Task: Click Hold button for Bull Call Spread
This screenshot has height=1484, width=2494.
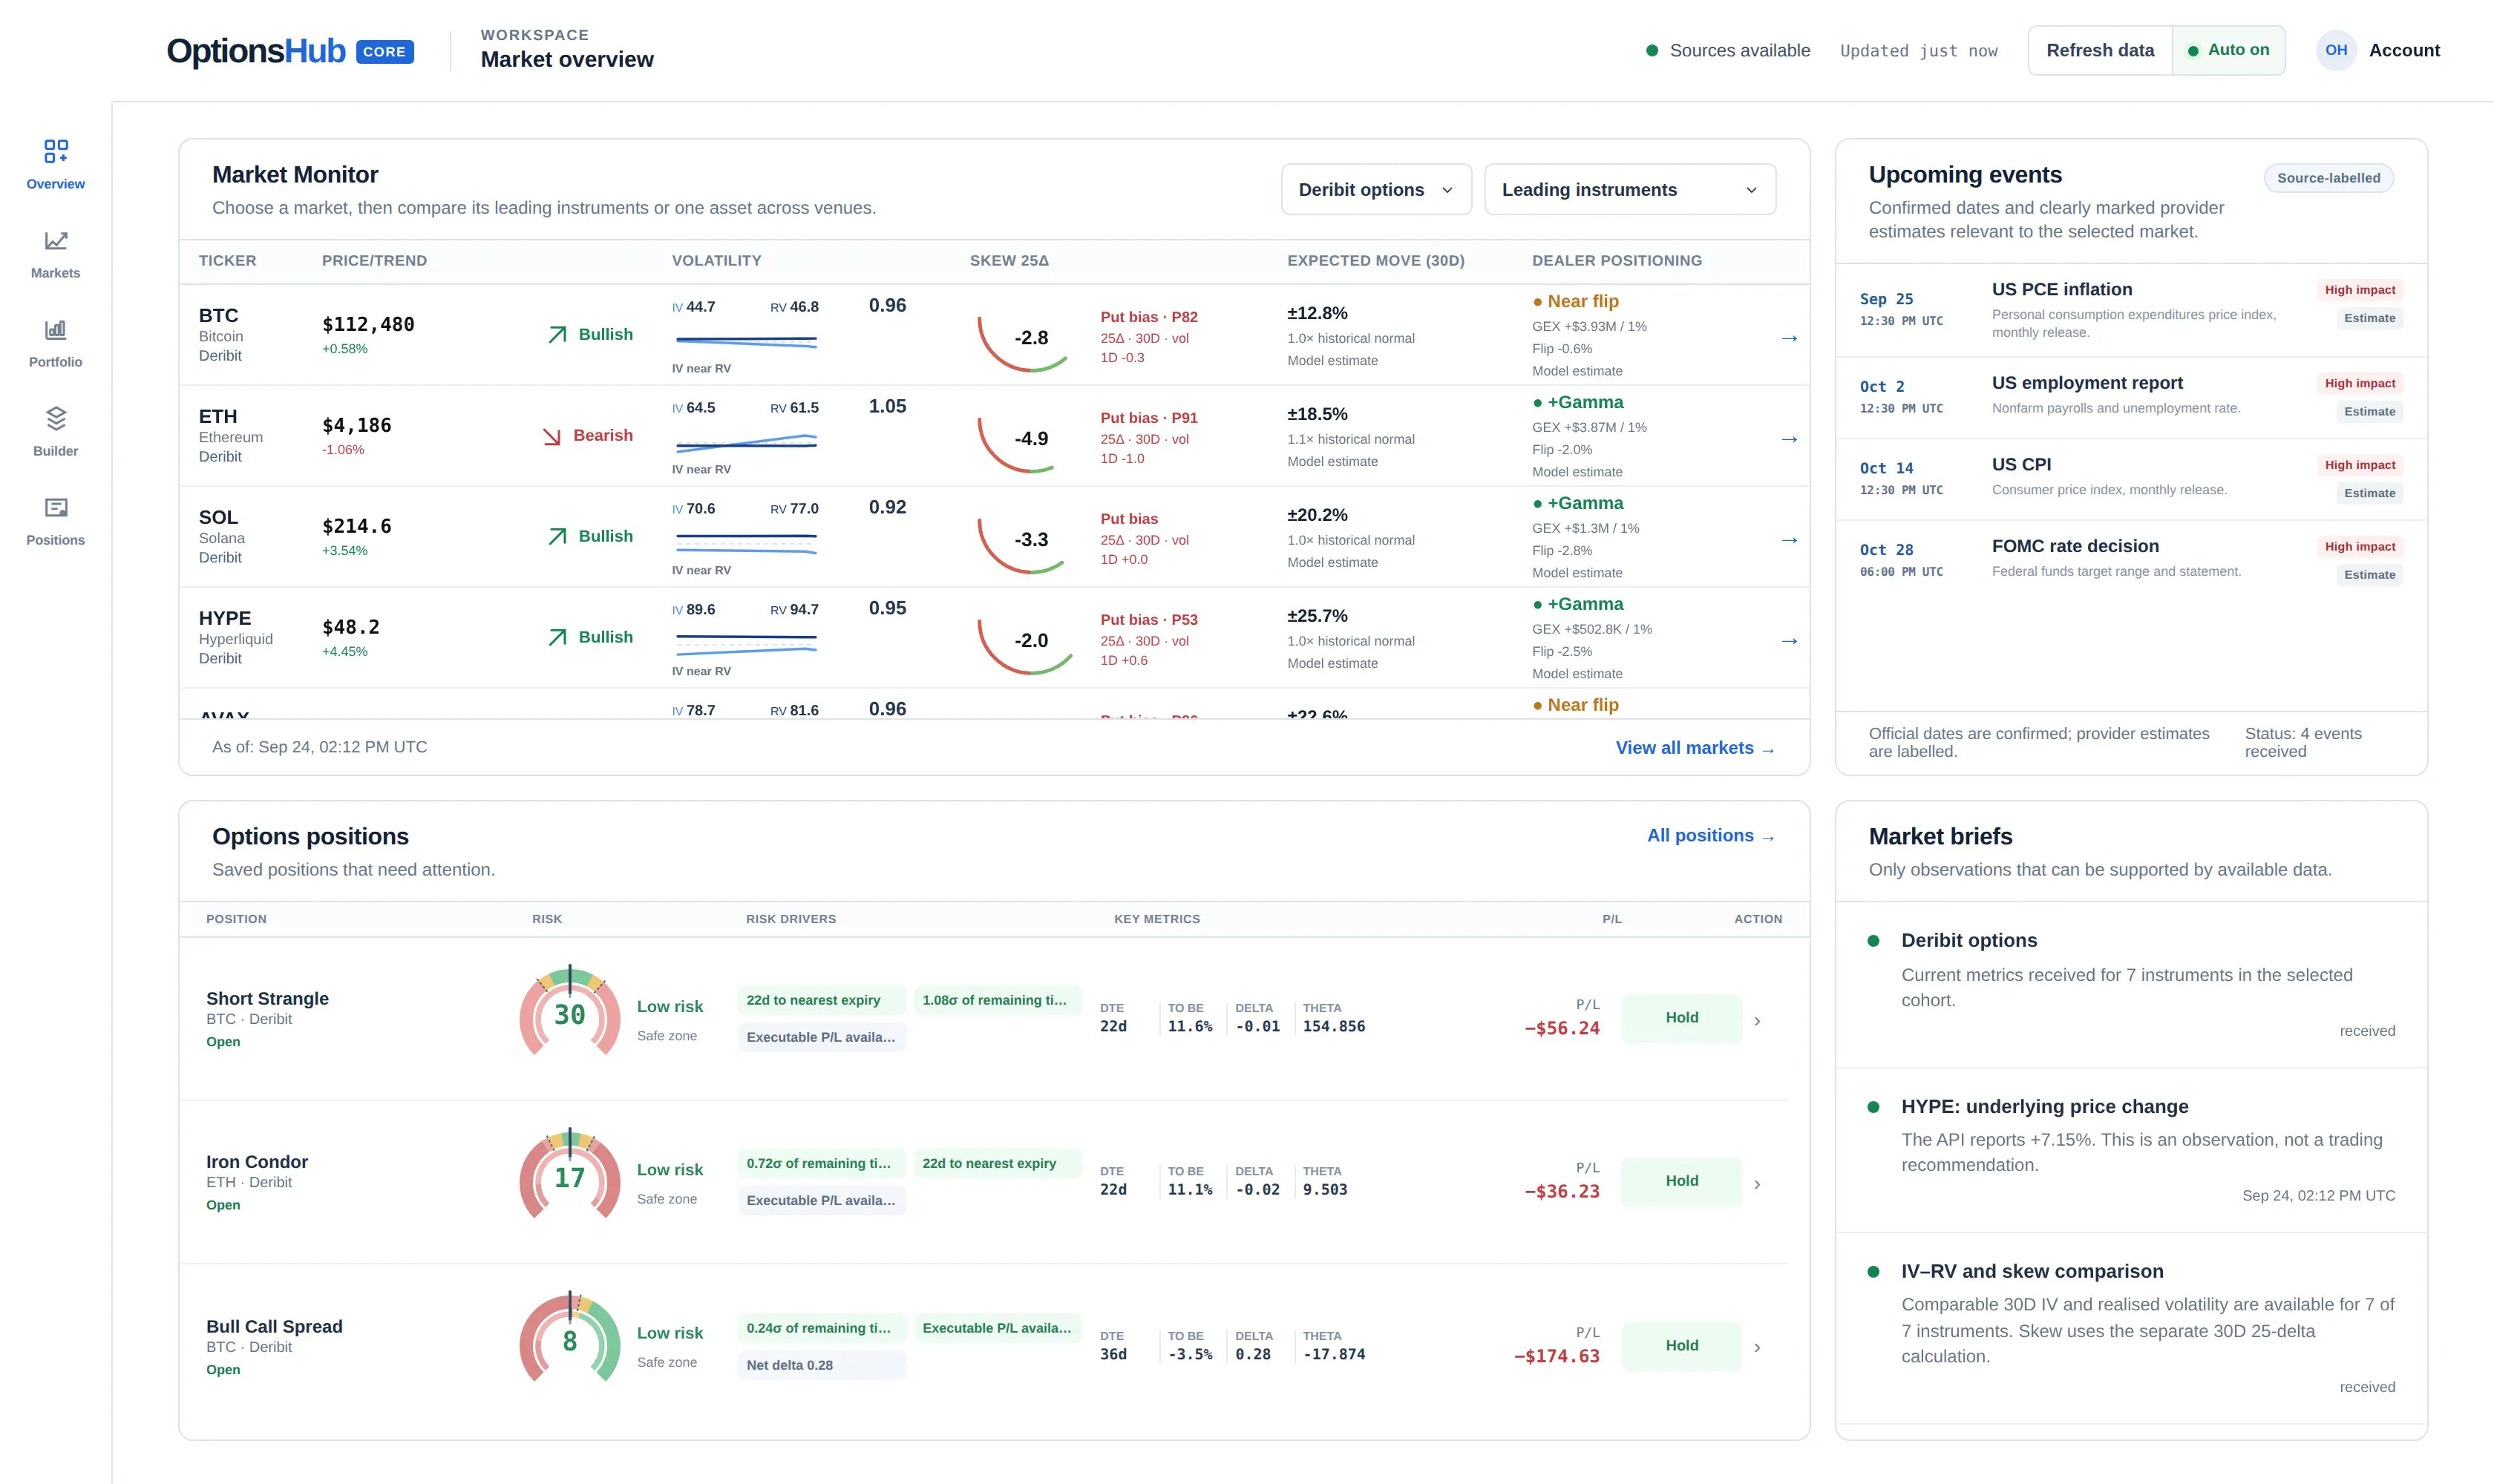Action: [x=1680, y=1346]
